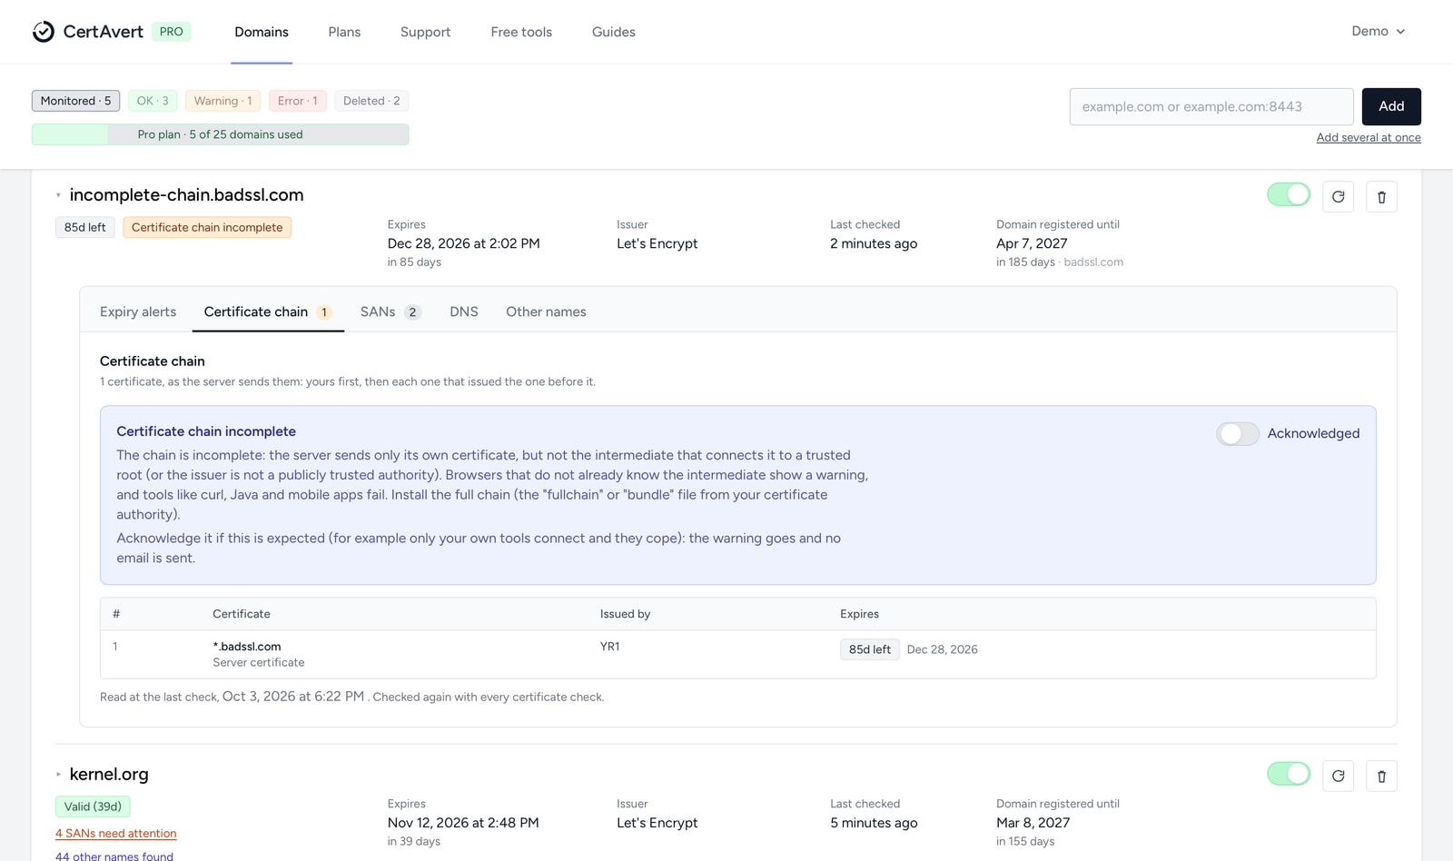
Task: Open the 44 other names found link
Action: [x=114, y=856]
